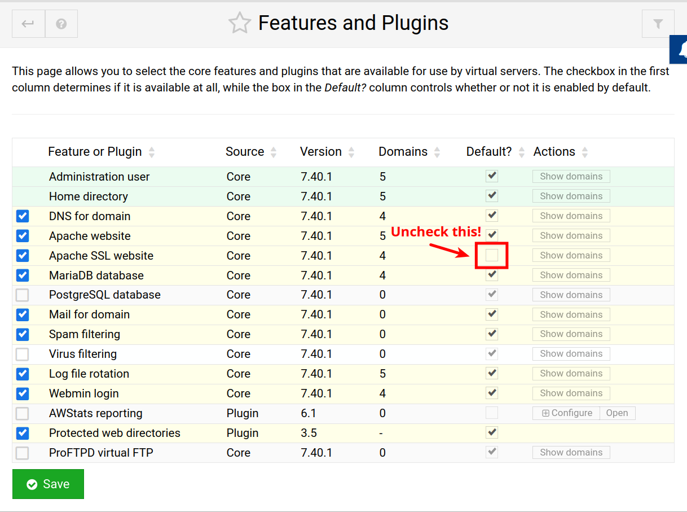687x512 pixels.
Task: Show domains for Administration user
Action: point(571,177)
